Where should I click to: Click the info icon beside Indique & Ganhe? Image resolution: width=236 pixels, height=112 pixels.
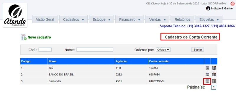(x=208, y=9)
